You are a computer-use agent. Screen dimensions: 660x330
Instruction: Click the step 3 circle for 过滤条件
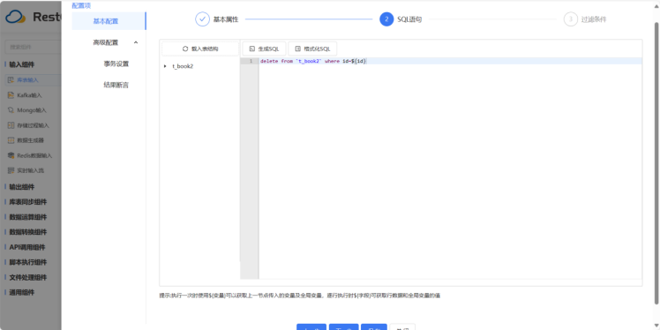point(570,19)
